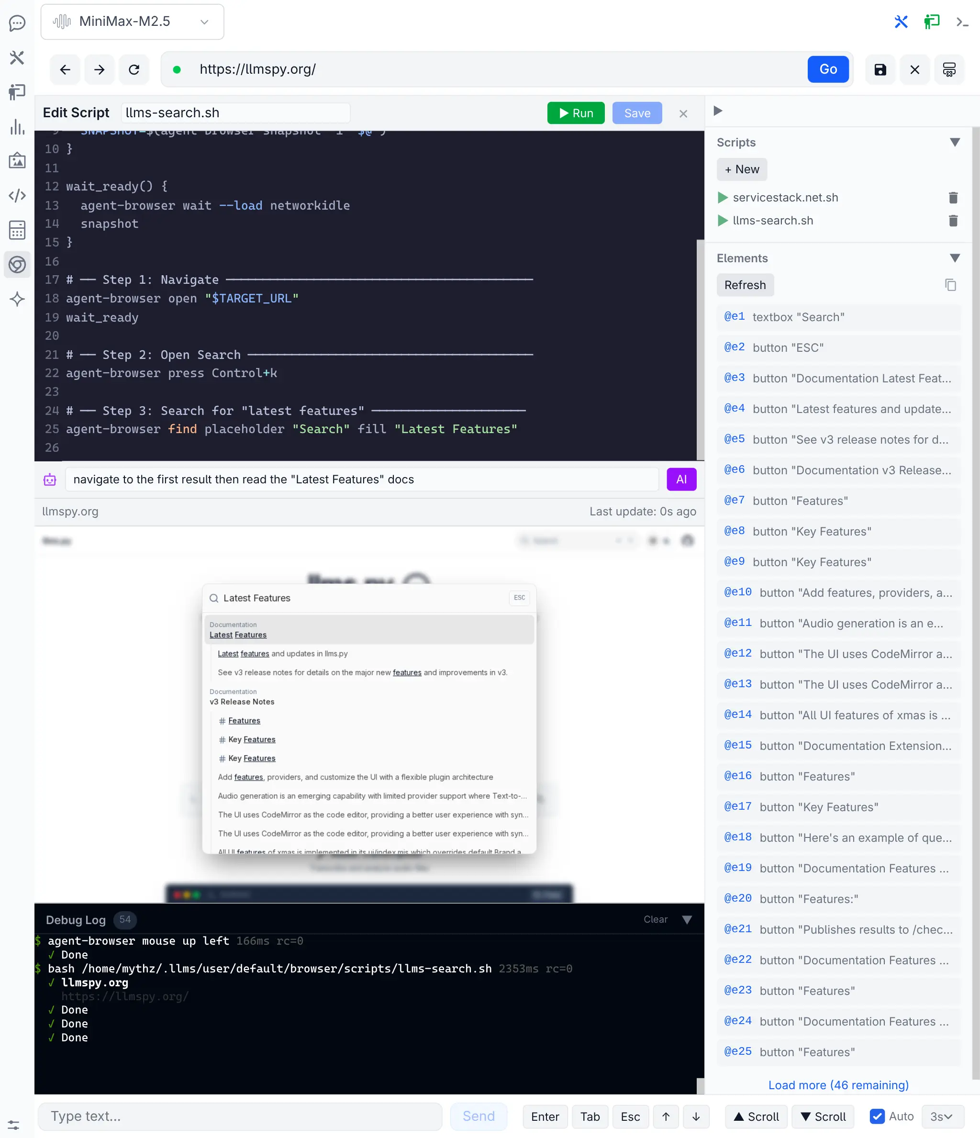Save the current page with the floppy disk icon
980x1138 pixels.
pos(880,69)
